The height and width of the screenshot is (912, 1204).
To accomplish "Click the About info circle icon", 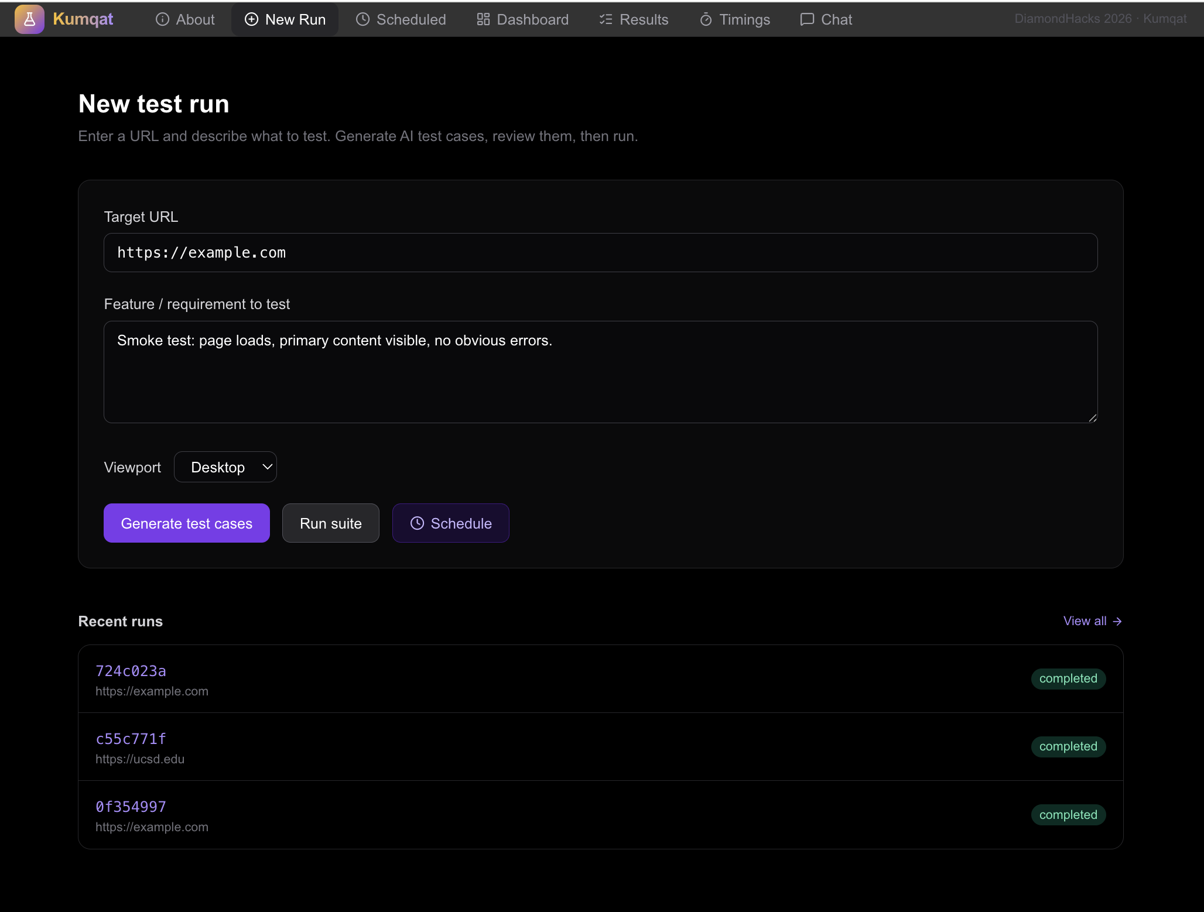I will pos(162,19).
